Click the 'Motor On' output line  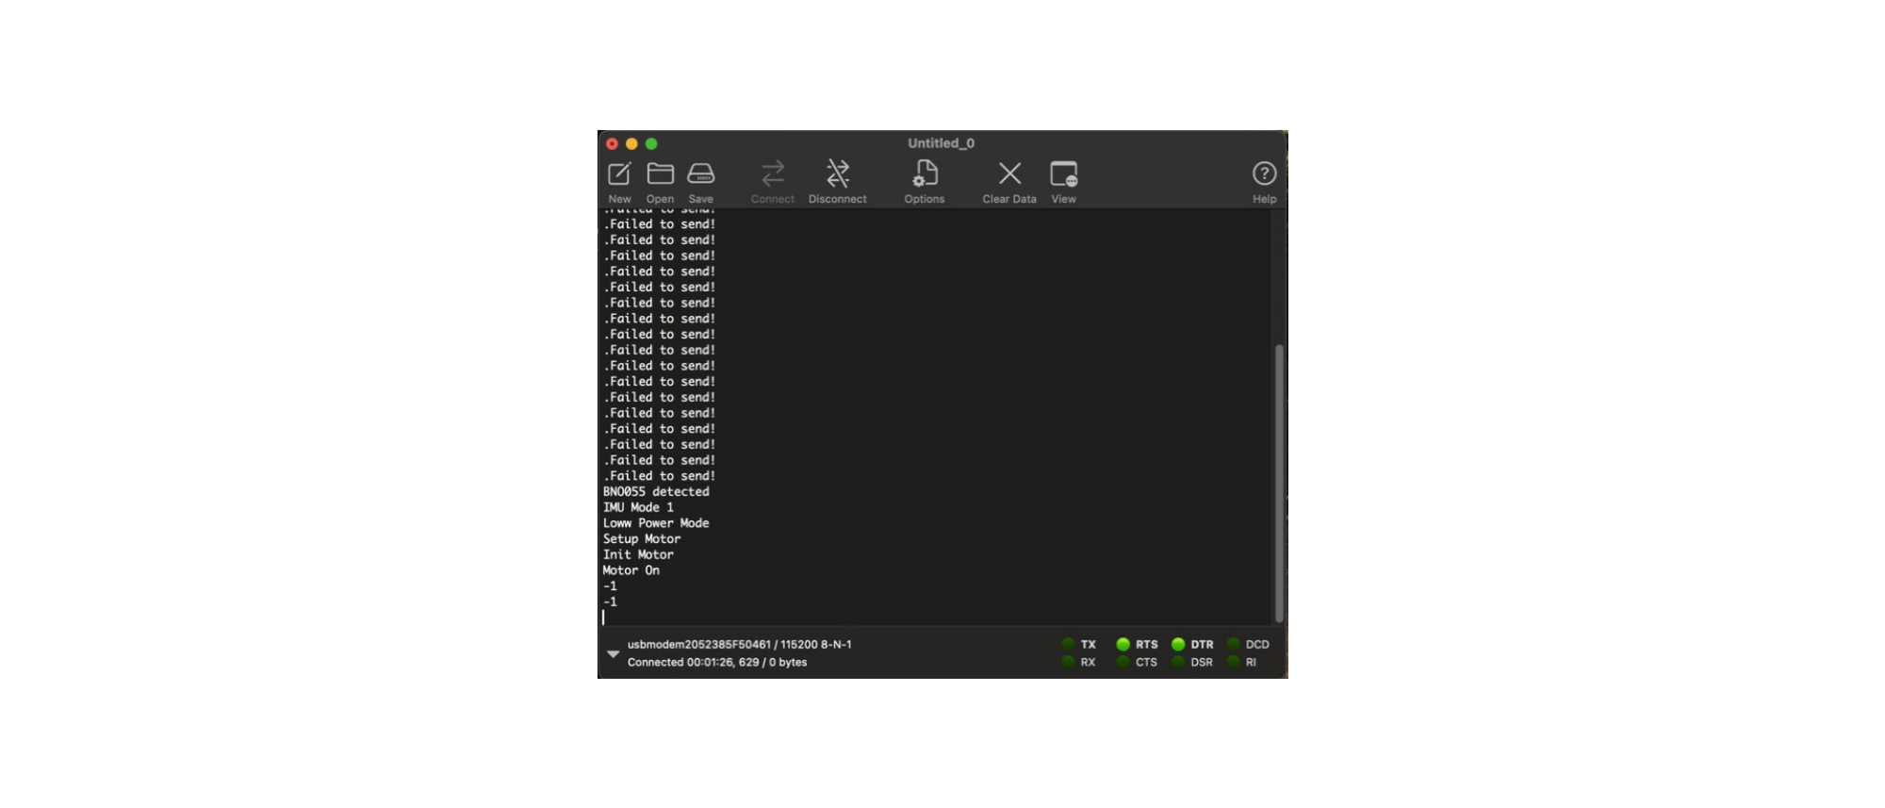(x=631, y=570)
